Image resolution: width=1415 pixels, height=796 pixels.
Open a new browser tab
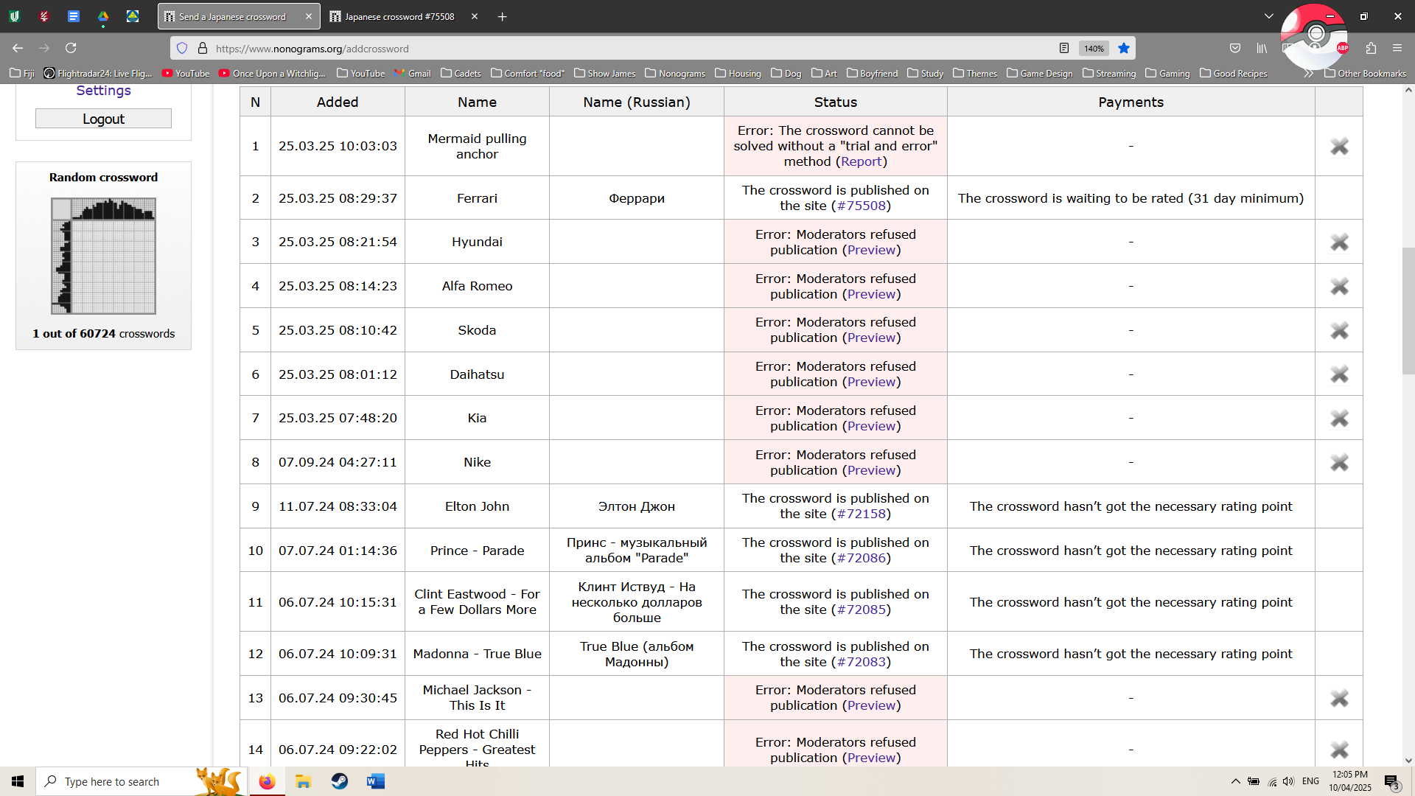[503, 16]
